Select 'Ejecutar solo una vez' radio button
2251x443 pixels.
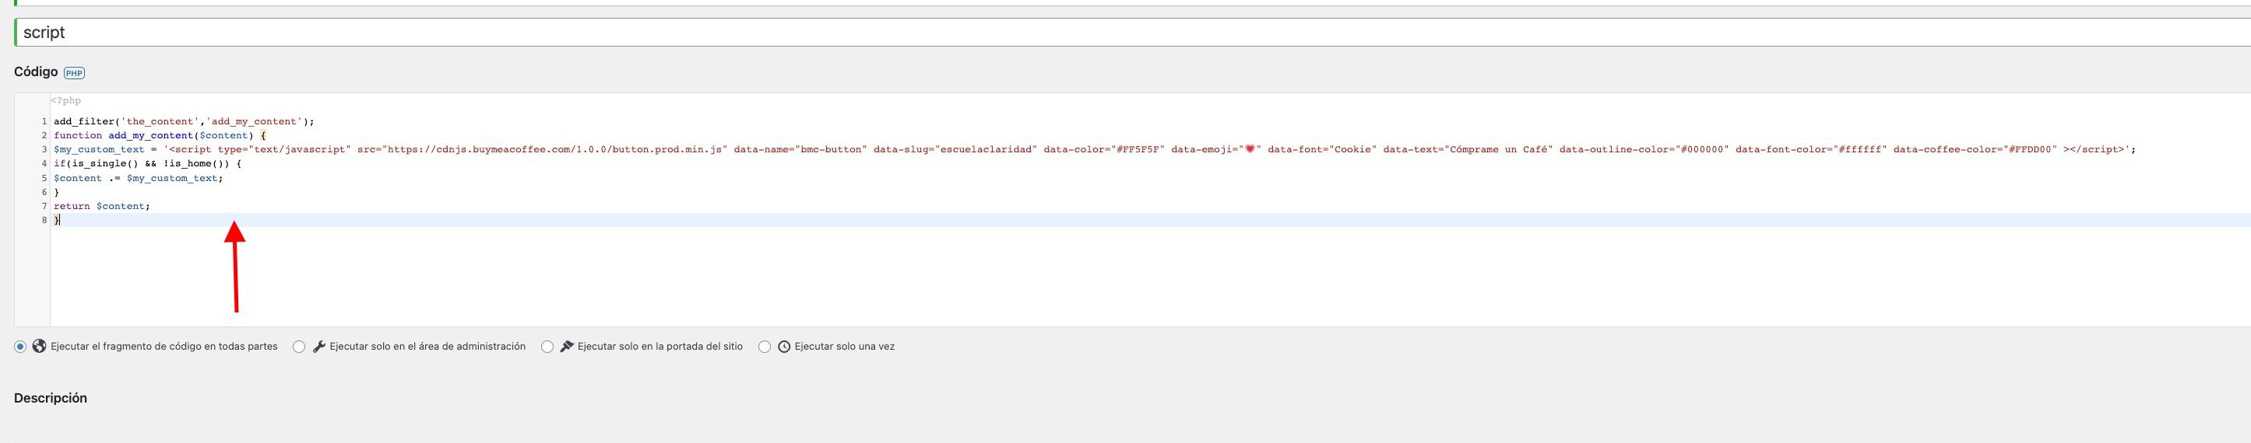point(765,347)
